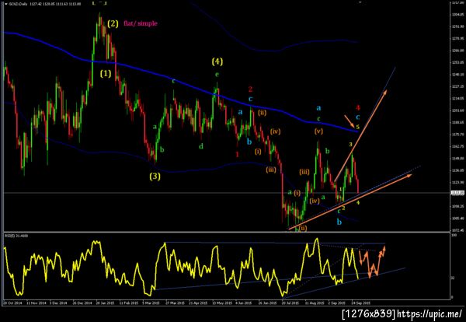Click the '20 Jul 2015' date label
The height and width of the screenshot is (322, 466).
coord(290,303)
